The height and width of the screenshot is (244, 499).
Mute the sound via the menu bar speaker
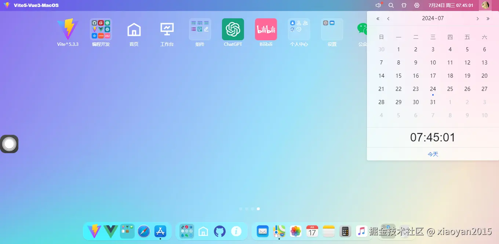point(378,5)
